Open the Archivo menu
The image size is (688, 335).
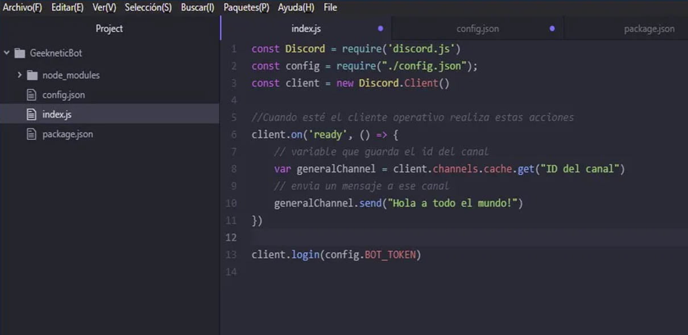[x=22, y=7]
